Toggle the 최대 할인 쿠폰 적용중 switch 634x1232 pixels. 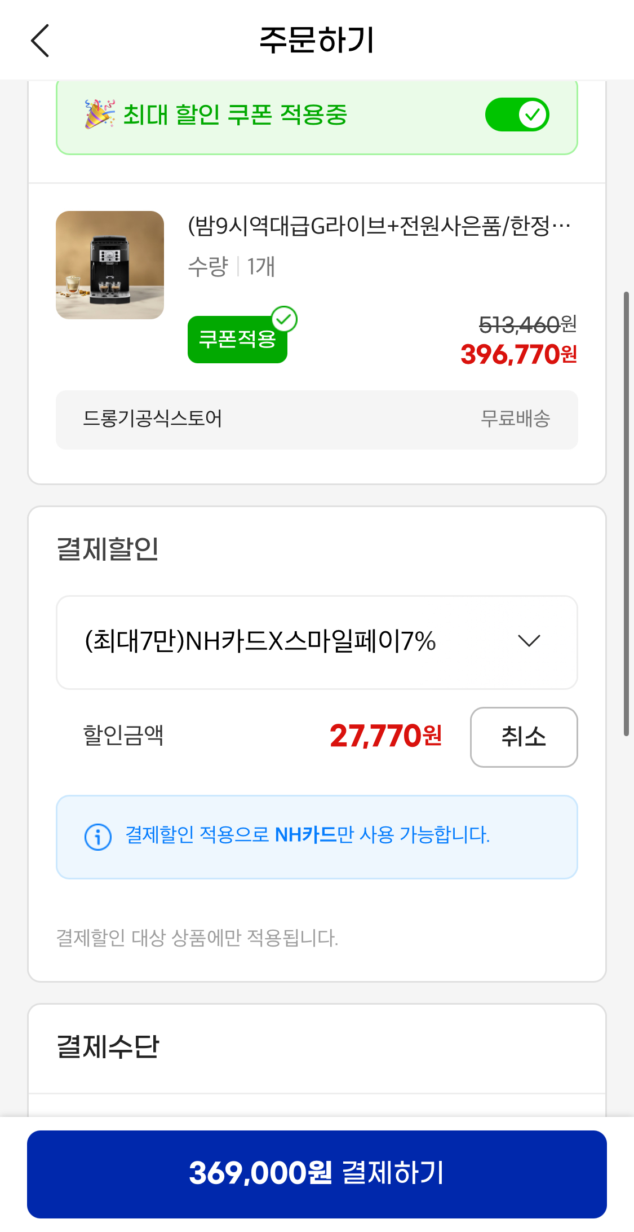point(517,115)
